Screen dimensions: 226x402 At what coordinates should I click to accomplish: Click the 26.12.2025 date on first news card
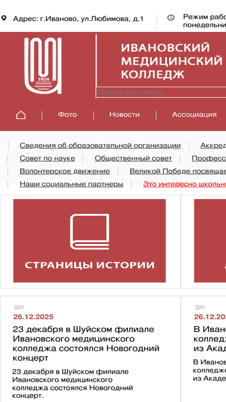pyautogui.click(x=33, y=317)
